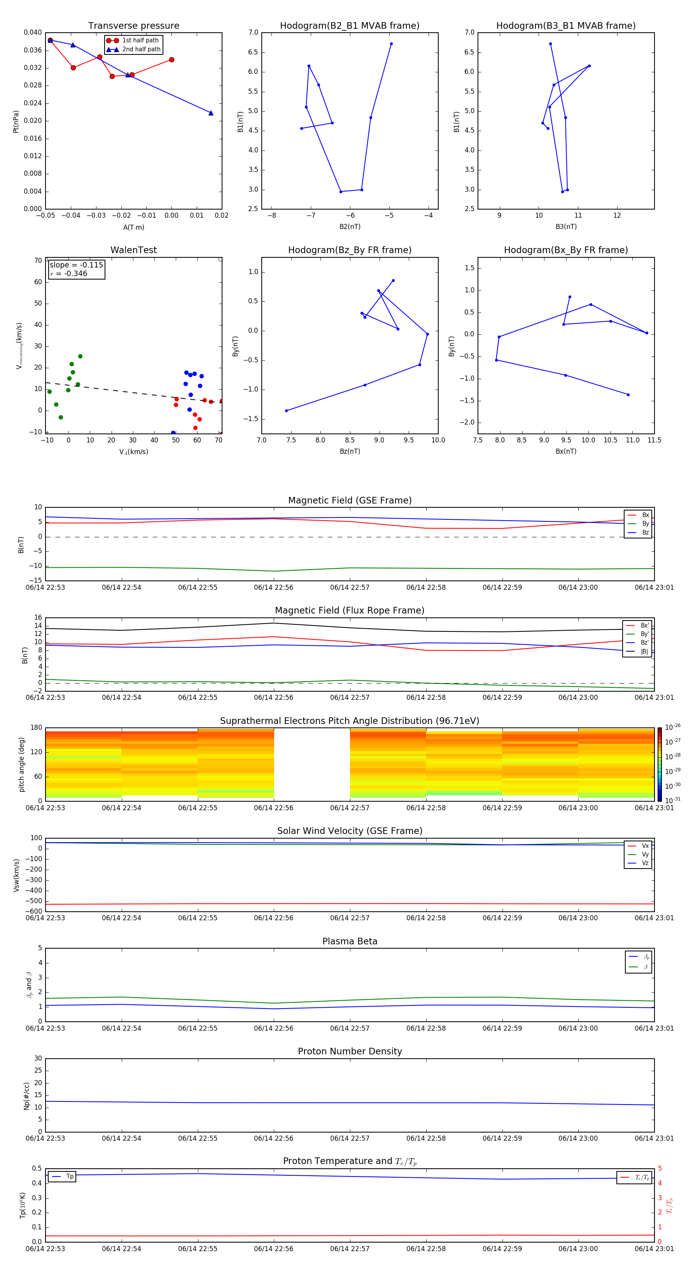
Task: Click the "Proton Number Density" title
Action: pos(350,1051)
